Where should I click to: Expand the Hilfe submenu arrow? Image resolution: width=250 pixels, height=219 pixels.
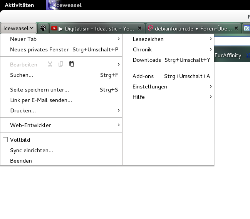(211, 97)
